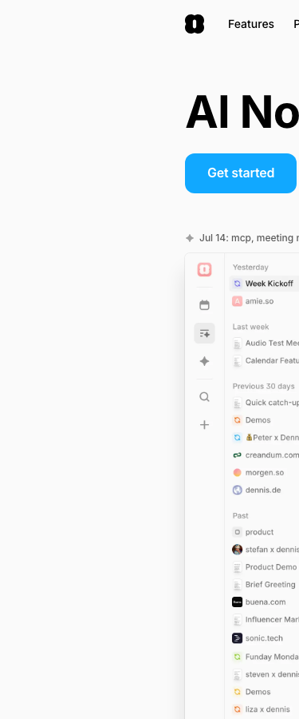
Task: Click the square icon beside product
Action: (237, 532)
